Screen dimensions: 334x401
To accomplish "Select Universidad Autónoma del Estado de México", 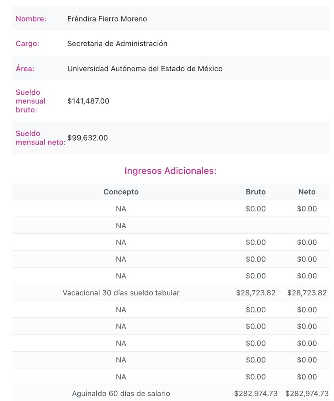I will pyautogui.click(x=145, y=69).
